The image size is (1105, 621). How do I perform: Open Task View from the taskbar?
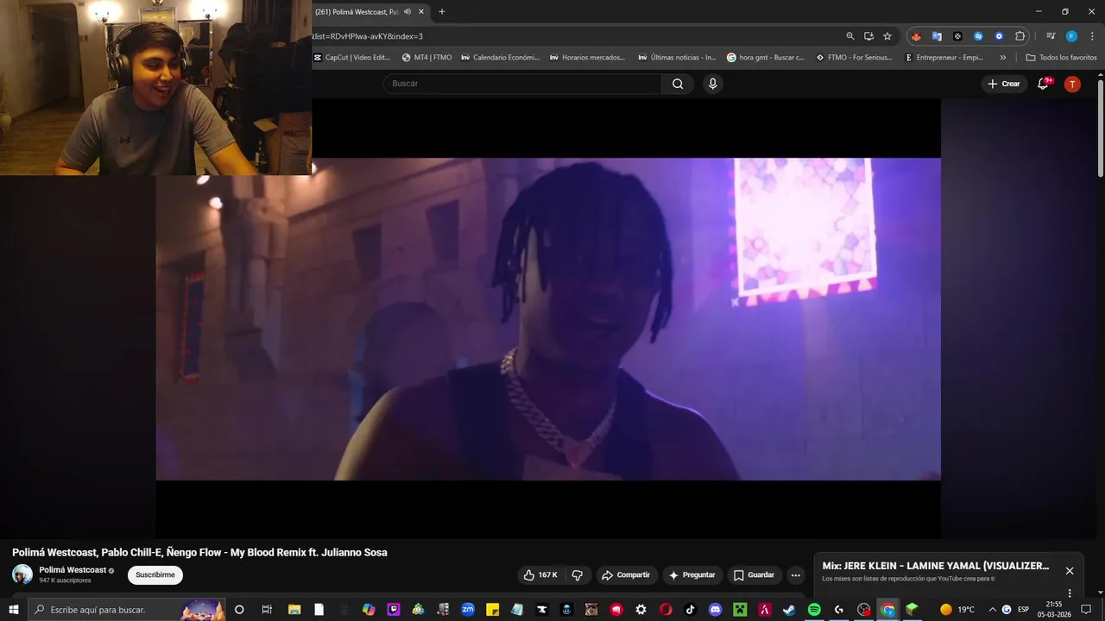pyautogui.click(x=267, y=610)
